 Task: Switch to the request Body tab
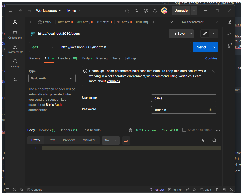pyautogui.click(x=87, y=58)
